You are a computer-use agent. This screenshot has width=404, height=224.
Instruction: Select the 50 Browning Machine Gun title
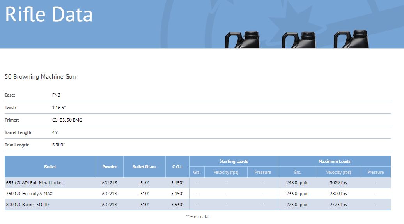[x=40, y=77]
